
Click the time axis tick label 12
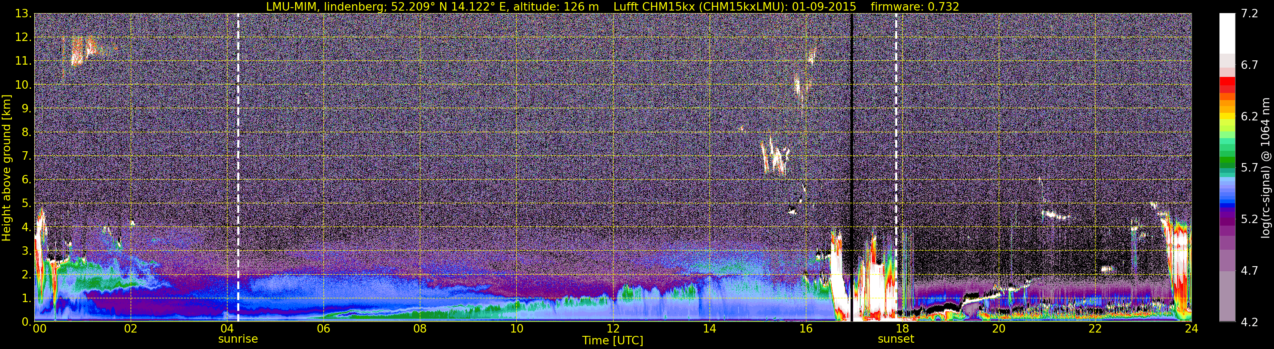(x=613, y=329)
